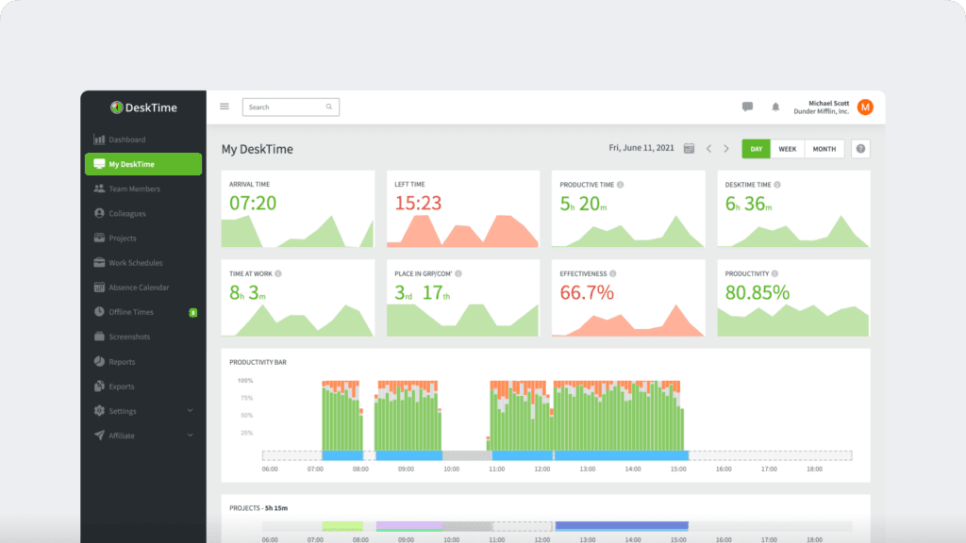Viewport: 966px width, 543px height.
Task: Click the calendar date picker icon
Action: [689, 149]
